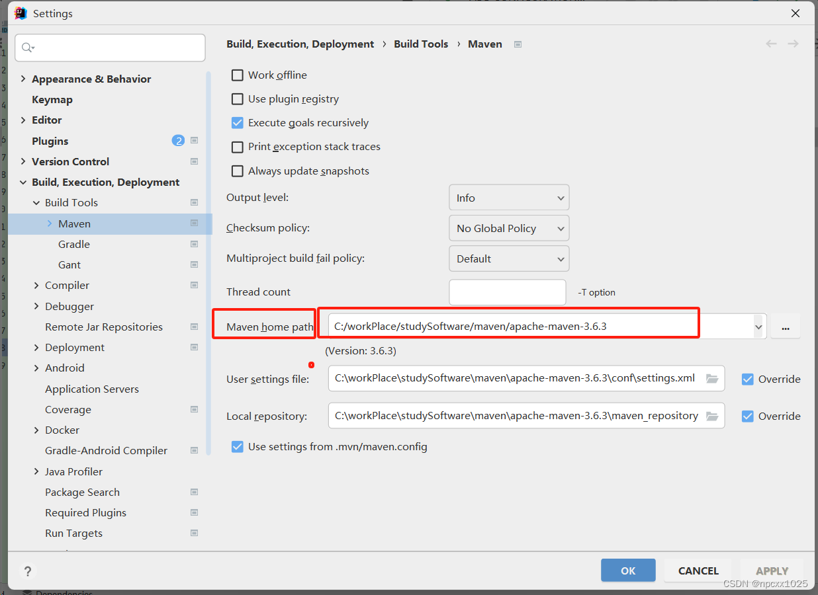Click the icon beside the Maven breadcrumb

(518, 44)
